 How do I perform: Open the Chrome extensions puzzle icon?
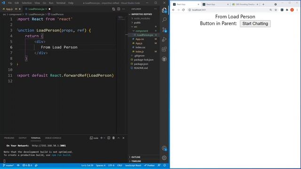pos(287,10)
